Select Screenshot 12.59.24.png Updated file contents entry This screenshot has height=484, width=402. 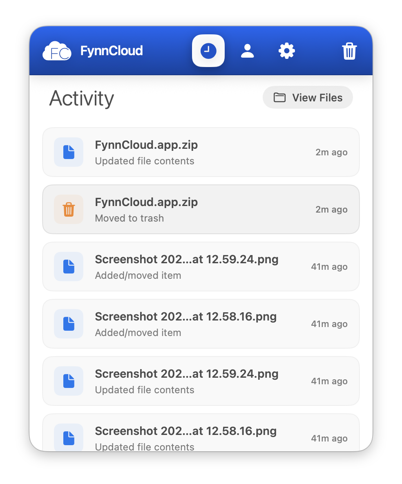point(201,381)
